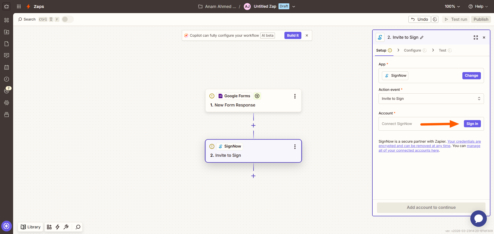
Task: Open the chat feedback icon in the sidebar
Action: click(x=7, y=55)
